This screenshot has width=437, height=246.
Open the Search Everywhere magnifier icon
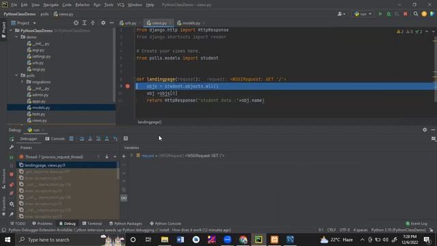(x=416, y=14)
